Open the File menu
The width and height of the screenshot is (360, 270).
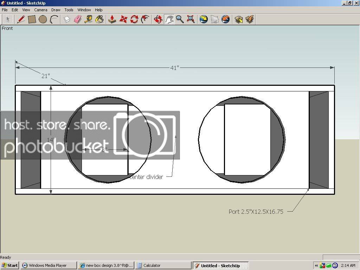pos(5,10)
